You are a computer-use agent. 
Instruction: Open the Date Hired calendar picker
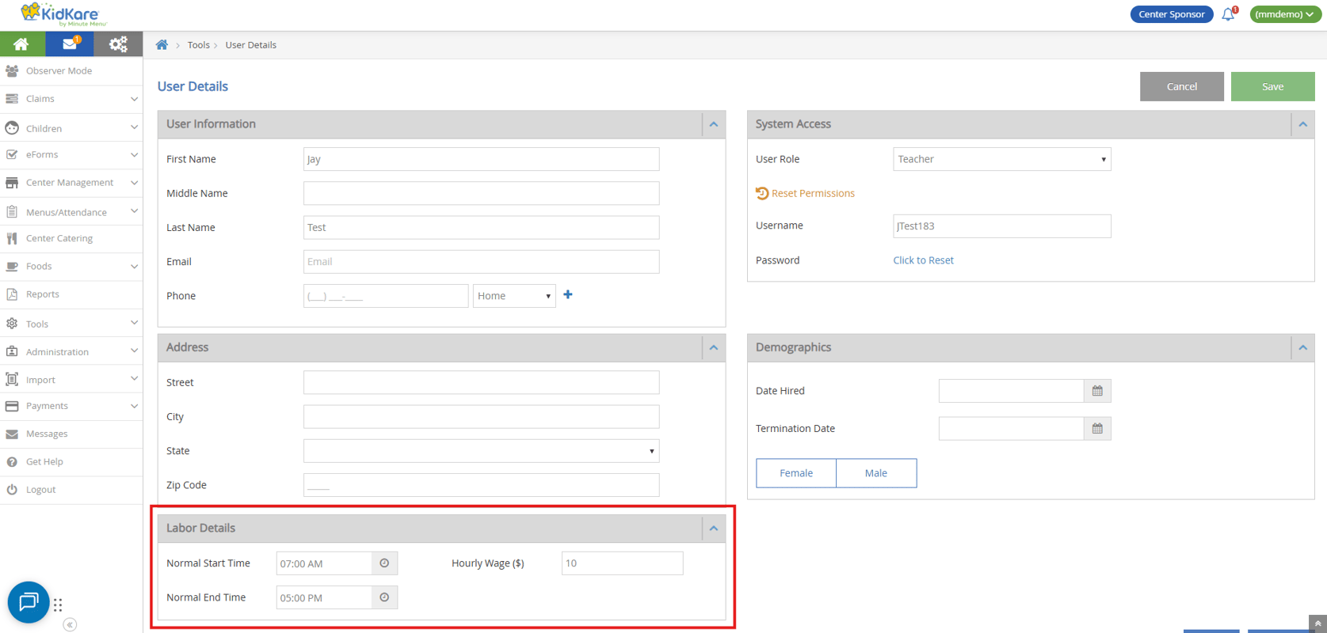pos(1097,391)
